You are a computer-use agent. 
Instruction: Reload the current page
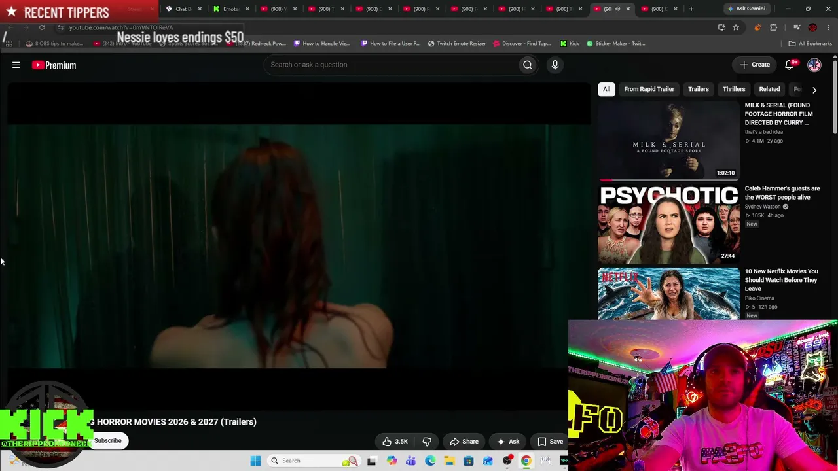tap(42, 27)
